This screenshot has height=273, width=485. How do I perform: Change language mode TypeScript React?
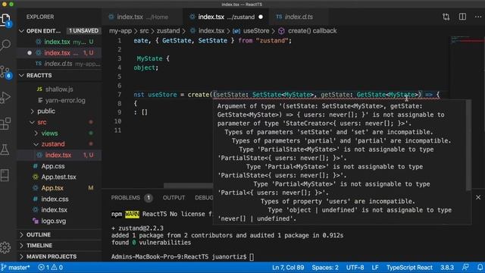(409, 268)
